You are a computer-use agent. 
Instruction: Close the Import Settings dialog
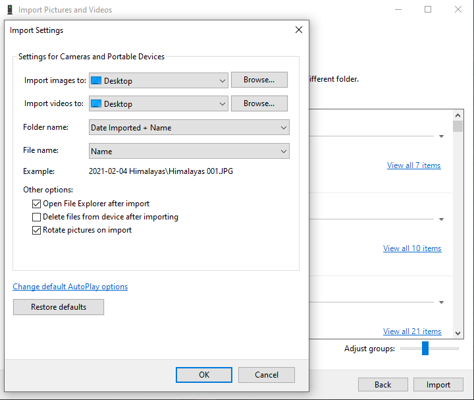(299, 30)
